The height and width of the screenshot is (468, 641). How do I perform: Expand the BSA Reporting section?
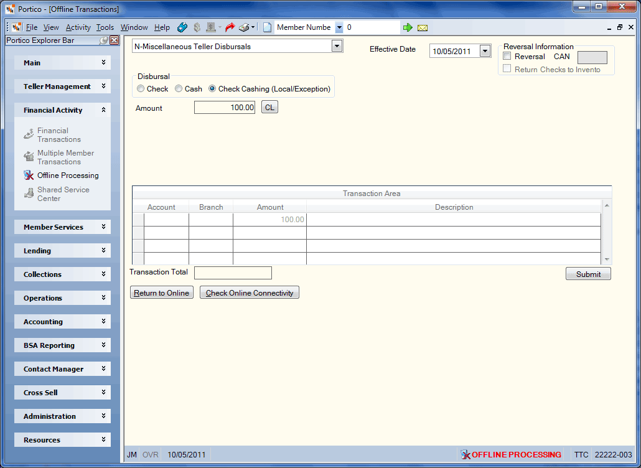click(x=63, y=345)
